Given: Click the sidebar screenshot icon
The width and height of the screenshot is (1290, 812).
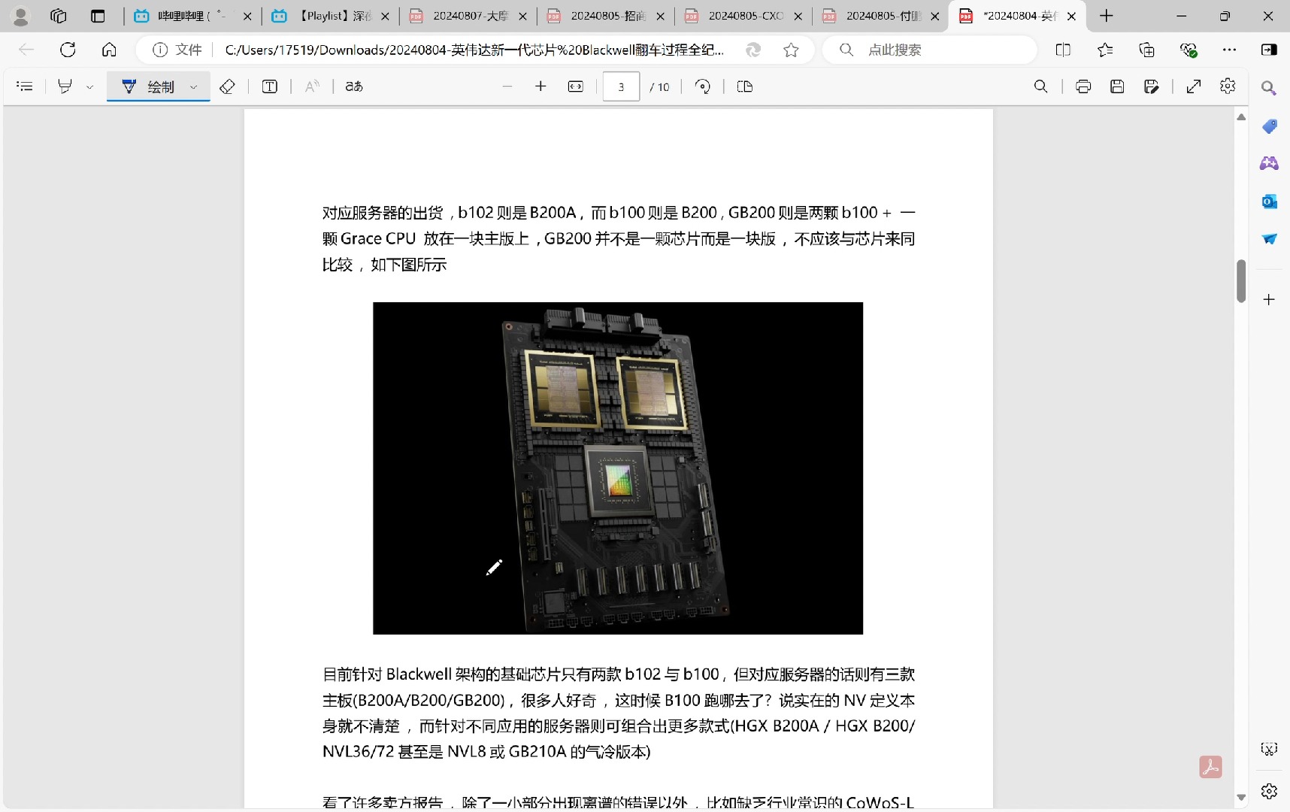Looking at the screenshot, I should (x=1269, y=749).
